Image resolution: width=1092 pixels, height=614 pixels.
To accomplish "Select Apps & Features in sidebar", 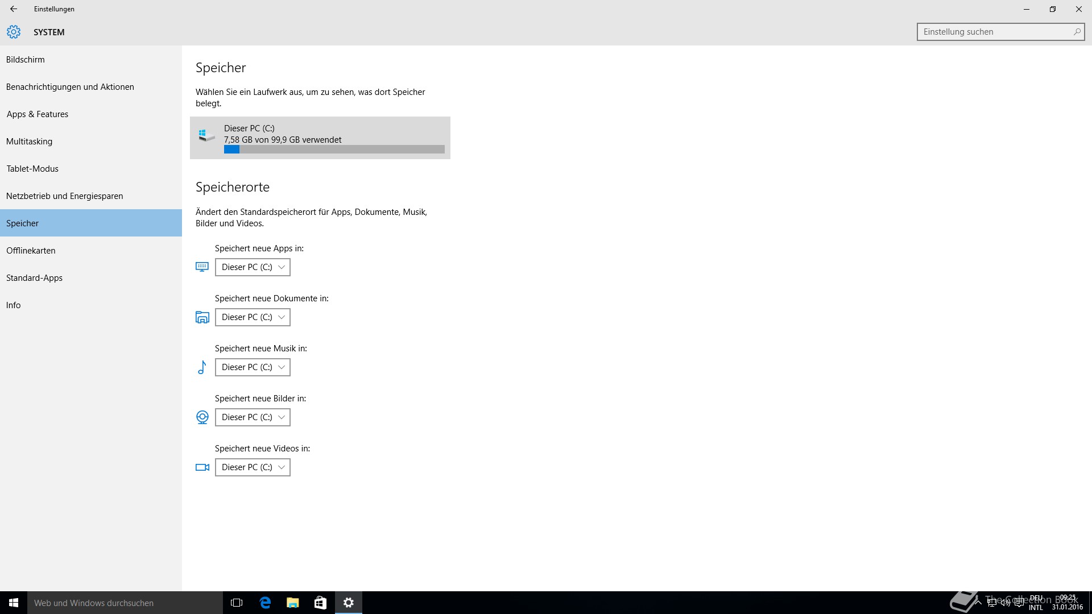I will [x=91, y=114].
